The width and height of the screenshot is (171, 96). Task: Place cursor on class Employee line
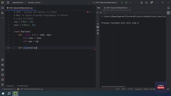pyautogui.click(x=22, y=31)
